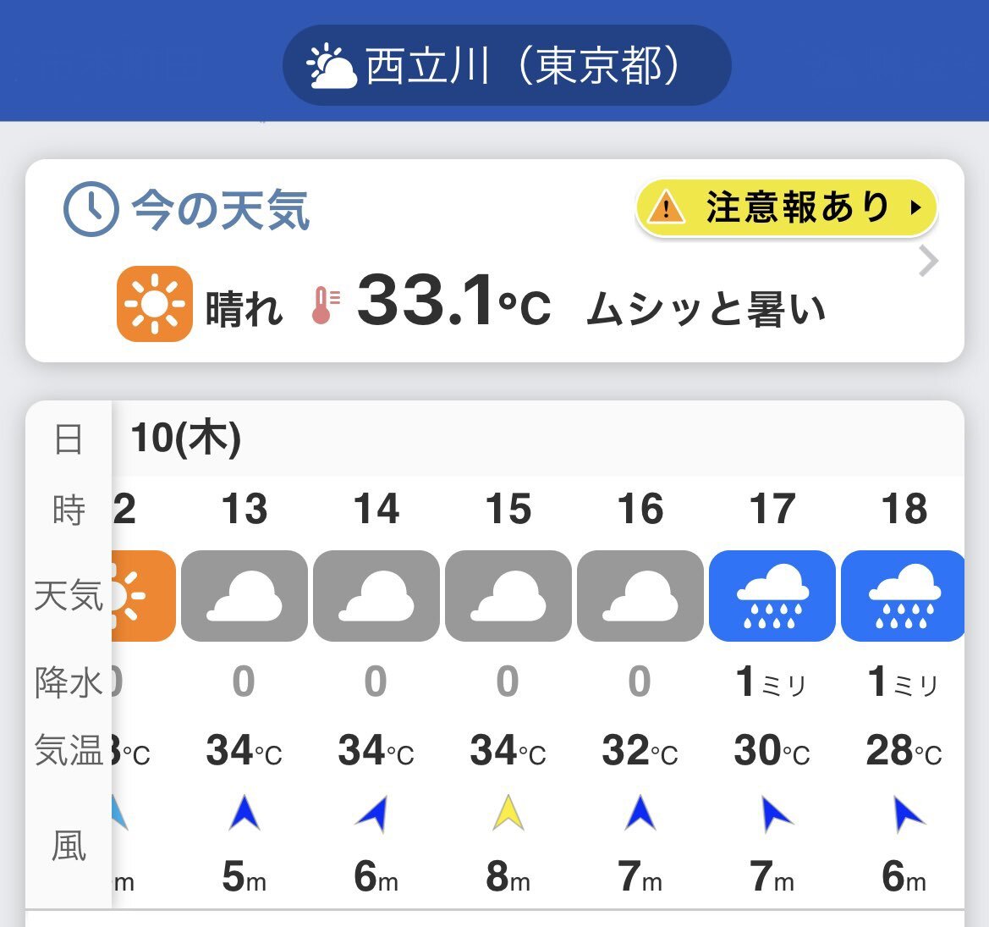Image resolution: width=989 pixels, height=927 pixels.
Task: Select the 10(木) date header
Action: (x=186, y=438)
